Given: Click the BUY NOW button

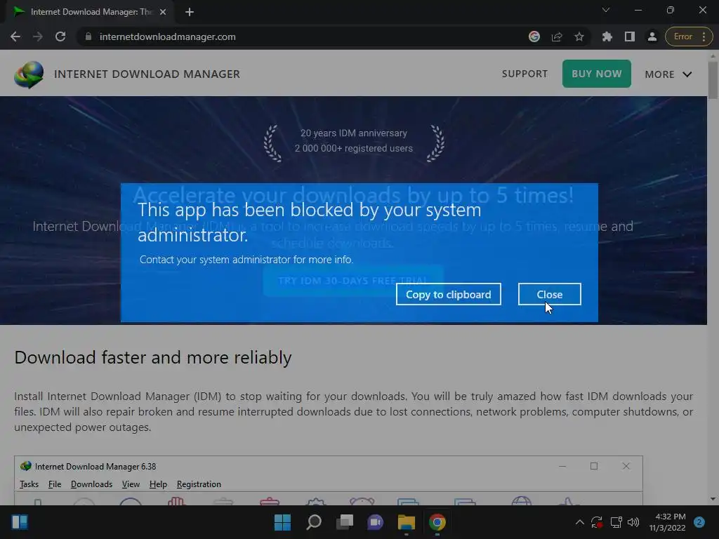Looking at the screenshot, I should tap(597, 74).
